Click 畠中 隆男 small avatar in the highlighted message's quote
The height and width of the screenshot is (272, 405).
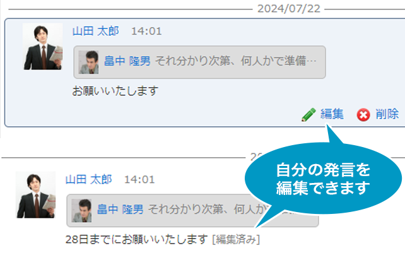pos(88,62)
